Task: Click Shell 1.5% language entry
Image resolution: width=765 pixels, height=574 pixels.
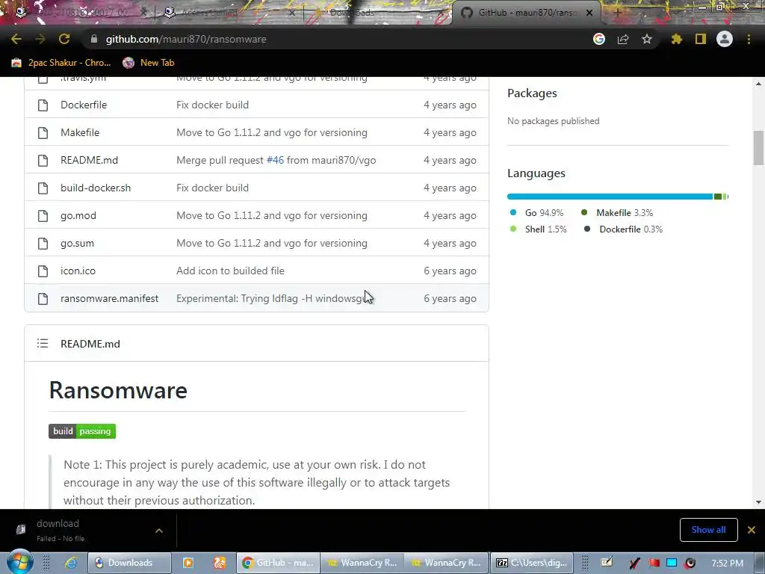Action: (538, 229)
